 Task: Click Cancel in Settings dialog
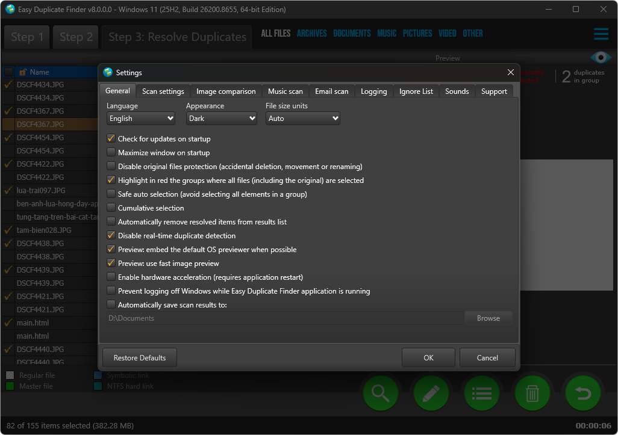point(487,357)
